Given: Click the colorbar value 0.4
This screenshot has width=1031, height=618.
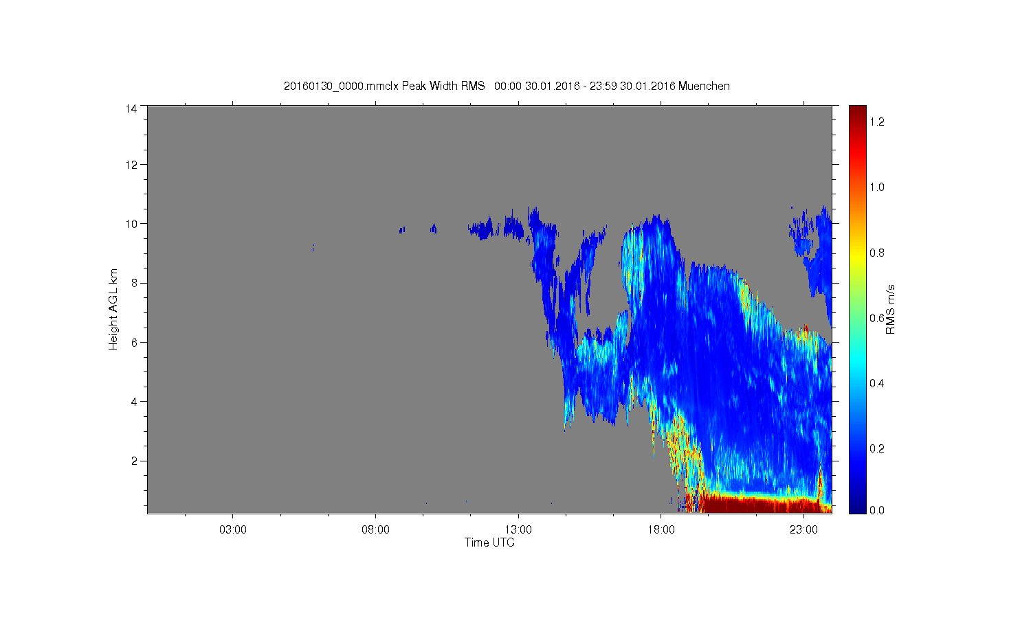Looking at the screenshot, I should coord(877,383).
